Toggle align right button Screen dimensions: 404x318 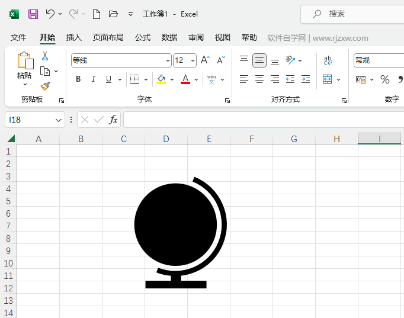click(x=275, y=79)
